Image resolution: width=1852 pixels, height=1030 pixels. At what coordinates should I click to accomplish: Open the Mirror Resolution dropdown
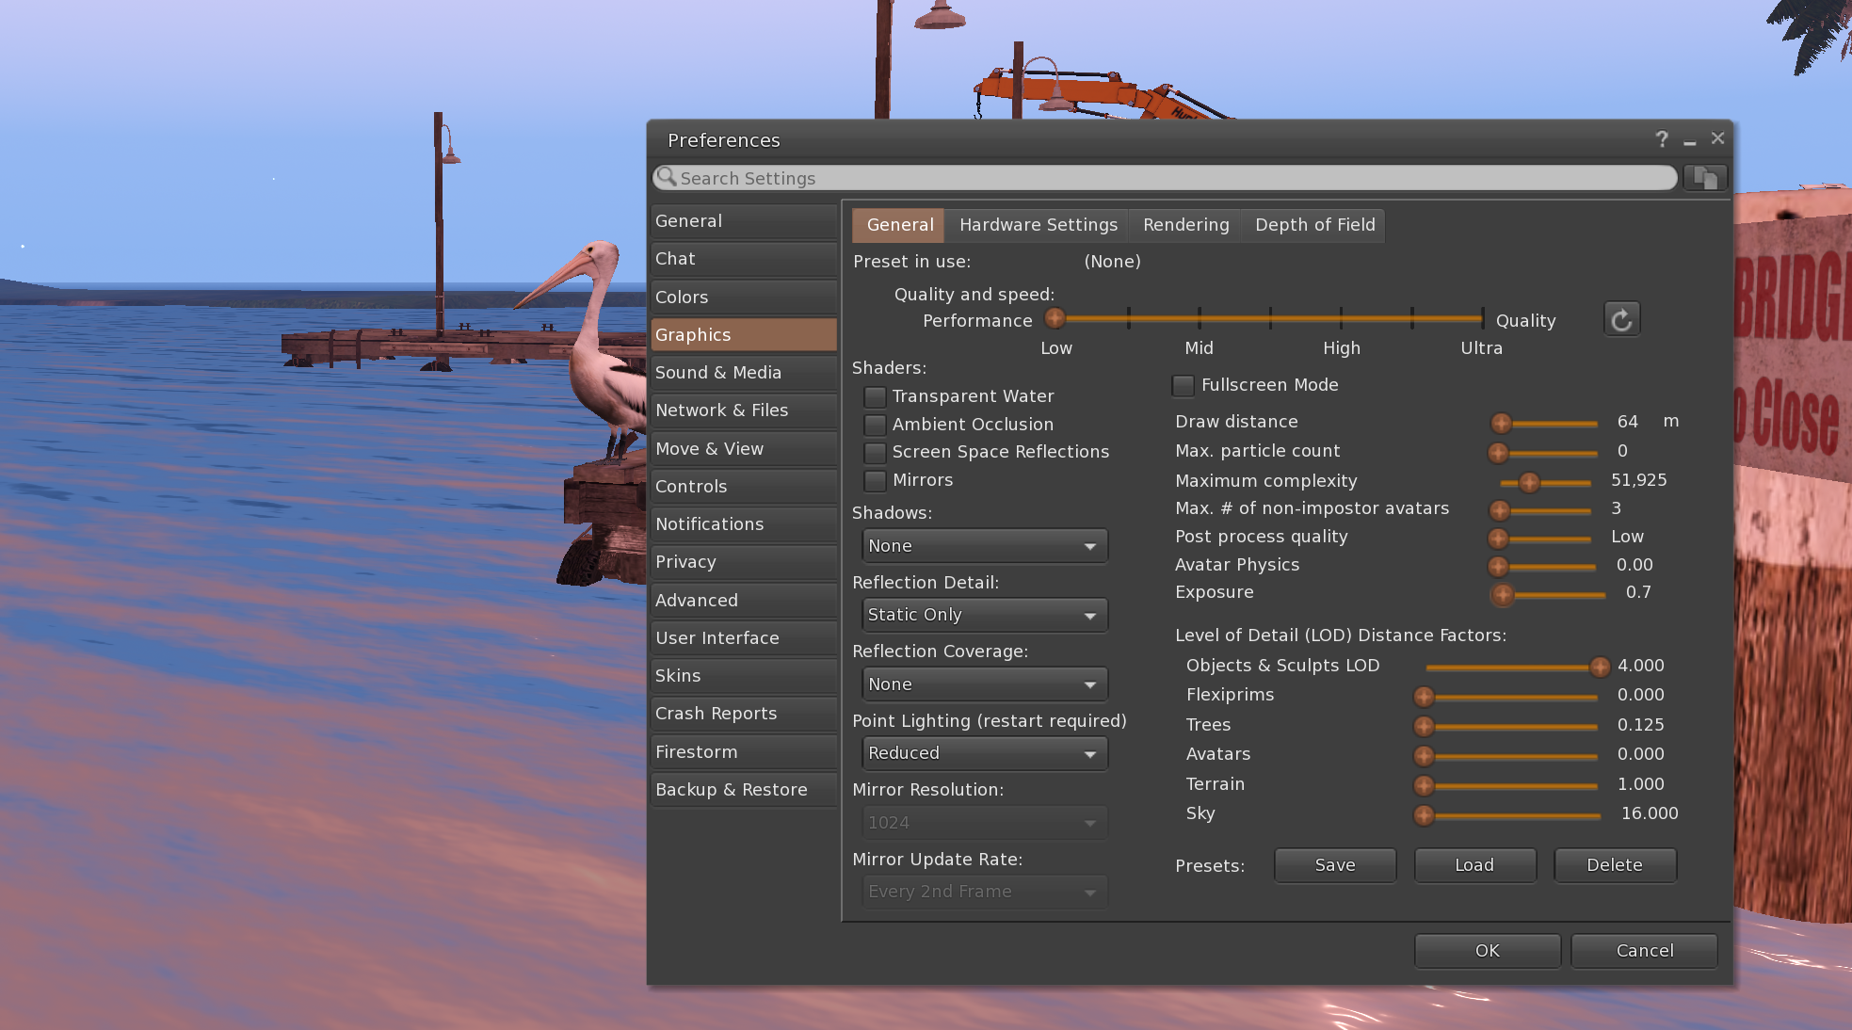pos(984,823)
